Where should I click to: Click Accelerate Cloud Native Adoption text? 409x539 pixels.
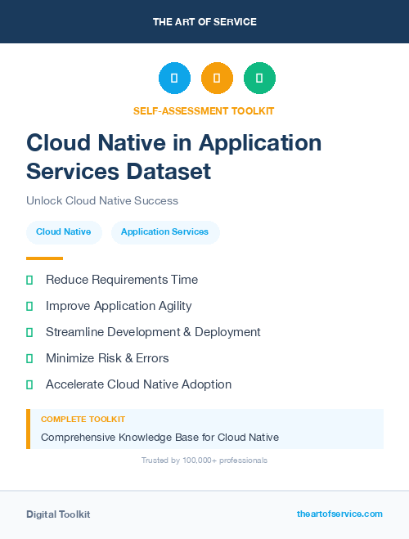point(138,384)
